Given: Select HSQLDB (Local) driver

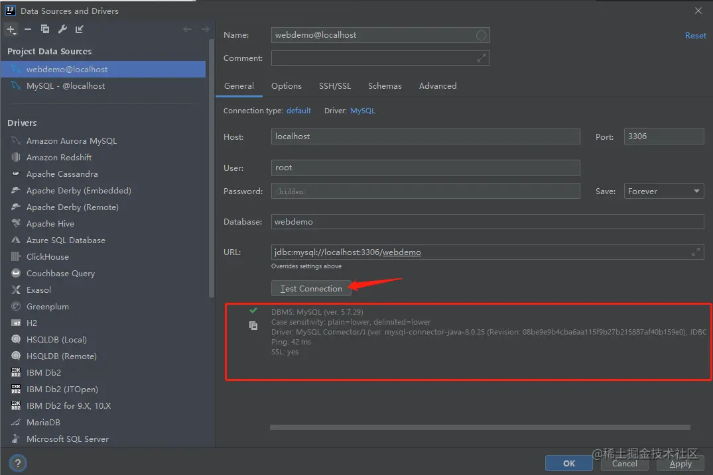Looking at the screenshot, I should pos(56,340).
